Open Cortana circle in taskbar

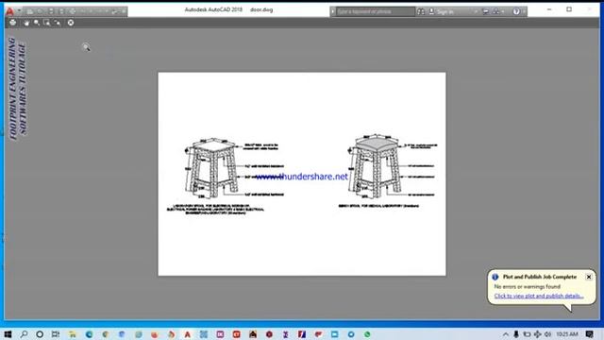(x=40, y=334)
